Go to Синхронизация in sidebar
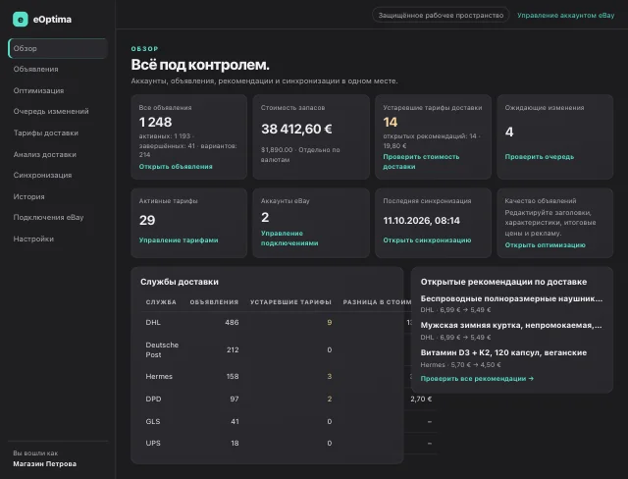 tap(42, 175)
